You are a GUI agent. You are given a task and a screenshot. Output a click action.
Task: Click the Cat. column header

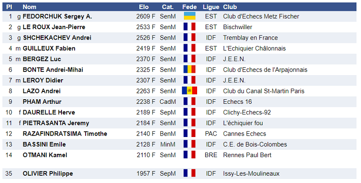click(x=168, y=7)
